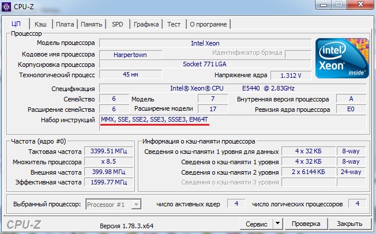Click the Версия 1.78.3.x64 text
This screenshot has width=376, height=234.
(127, 226)
